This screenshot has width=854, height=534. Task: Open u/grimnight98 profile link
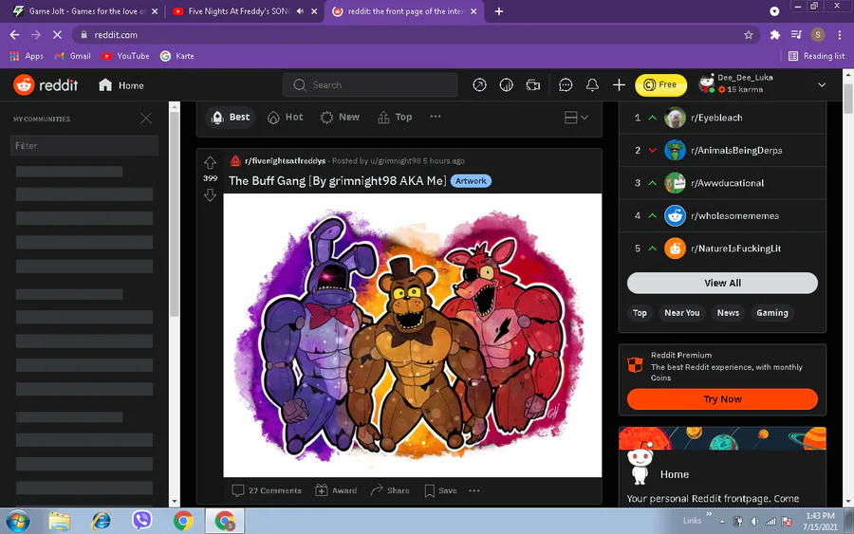396,160
